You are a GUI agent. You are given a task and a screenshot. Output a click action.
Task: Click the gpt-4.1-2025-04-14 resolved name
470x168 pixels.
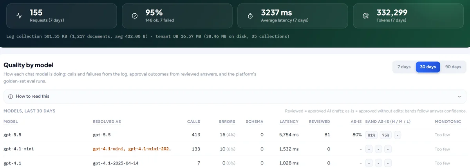click(116, 163)
